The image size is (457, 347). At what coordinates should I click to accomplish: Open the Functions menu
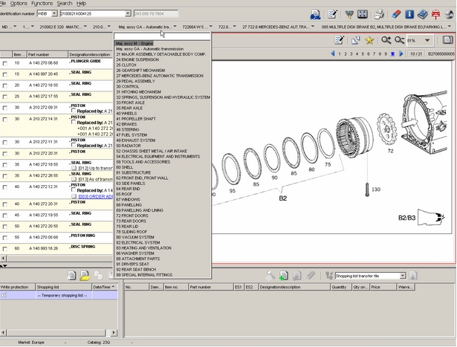tap(42, 4)
